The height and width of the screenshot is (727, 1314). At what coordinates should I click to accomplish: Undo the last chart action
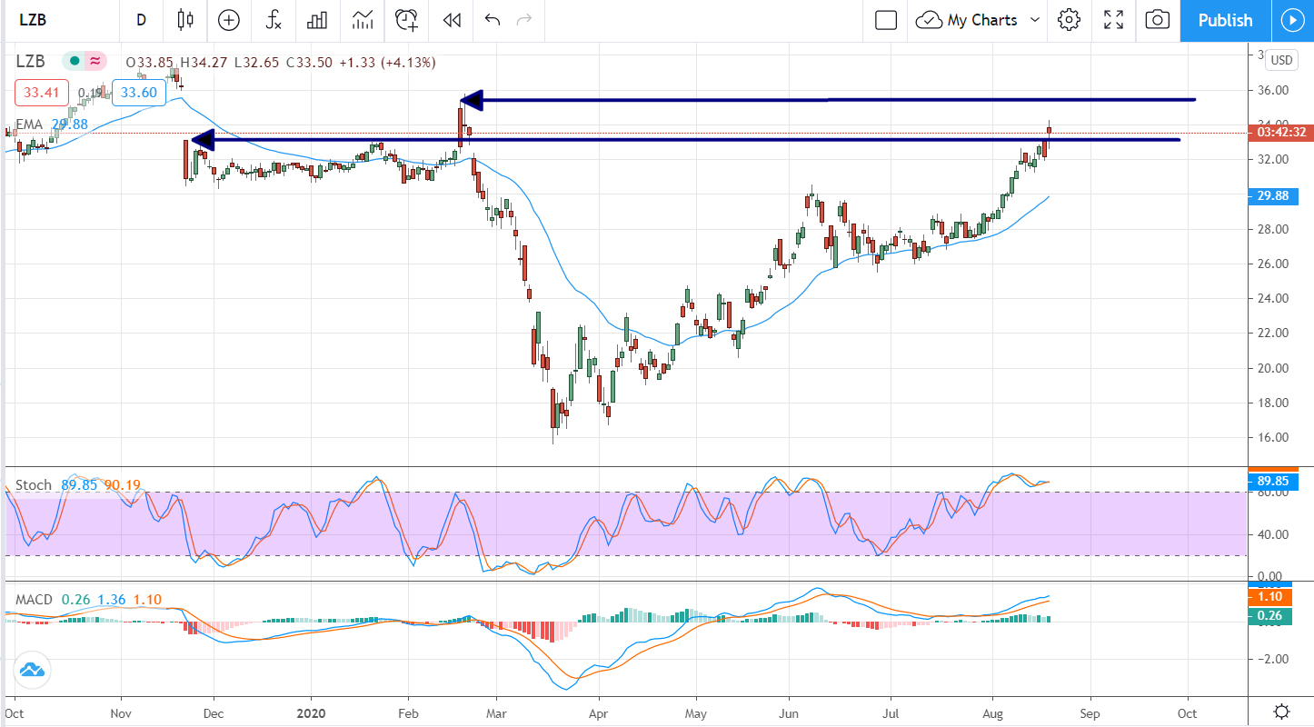coord(493,20)
